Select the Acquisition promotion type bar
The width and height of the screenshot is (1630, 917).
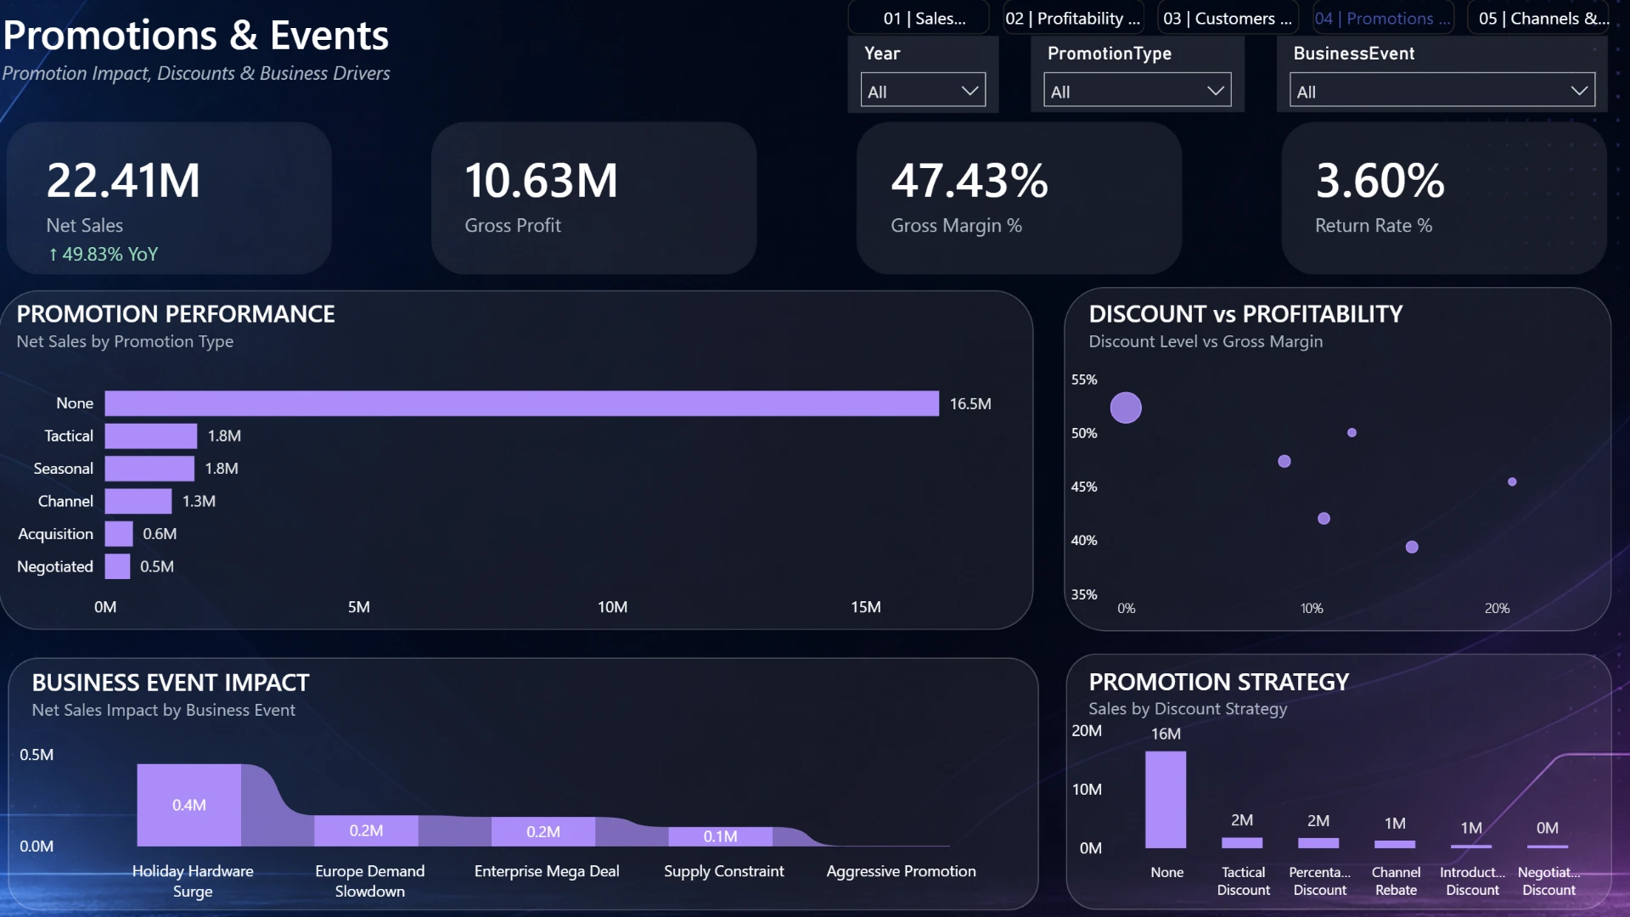pos(119,534)
